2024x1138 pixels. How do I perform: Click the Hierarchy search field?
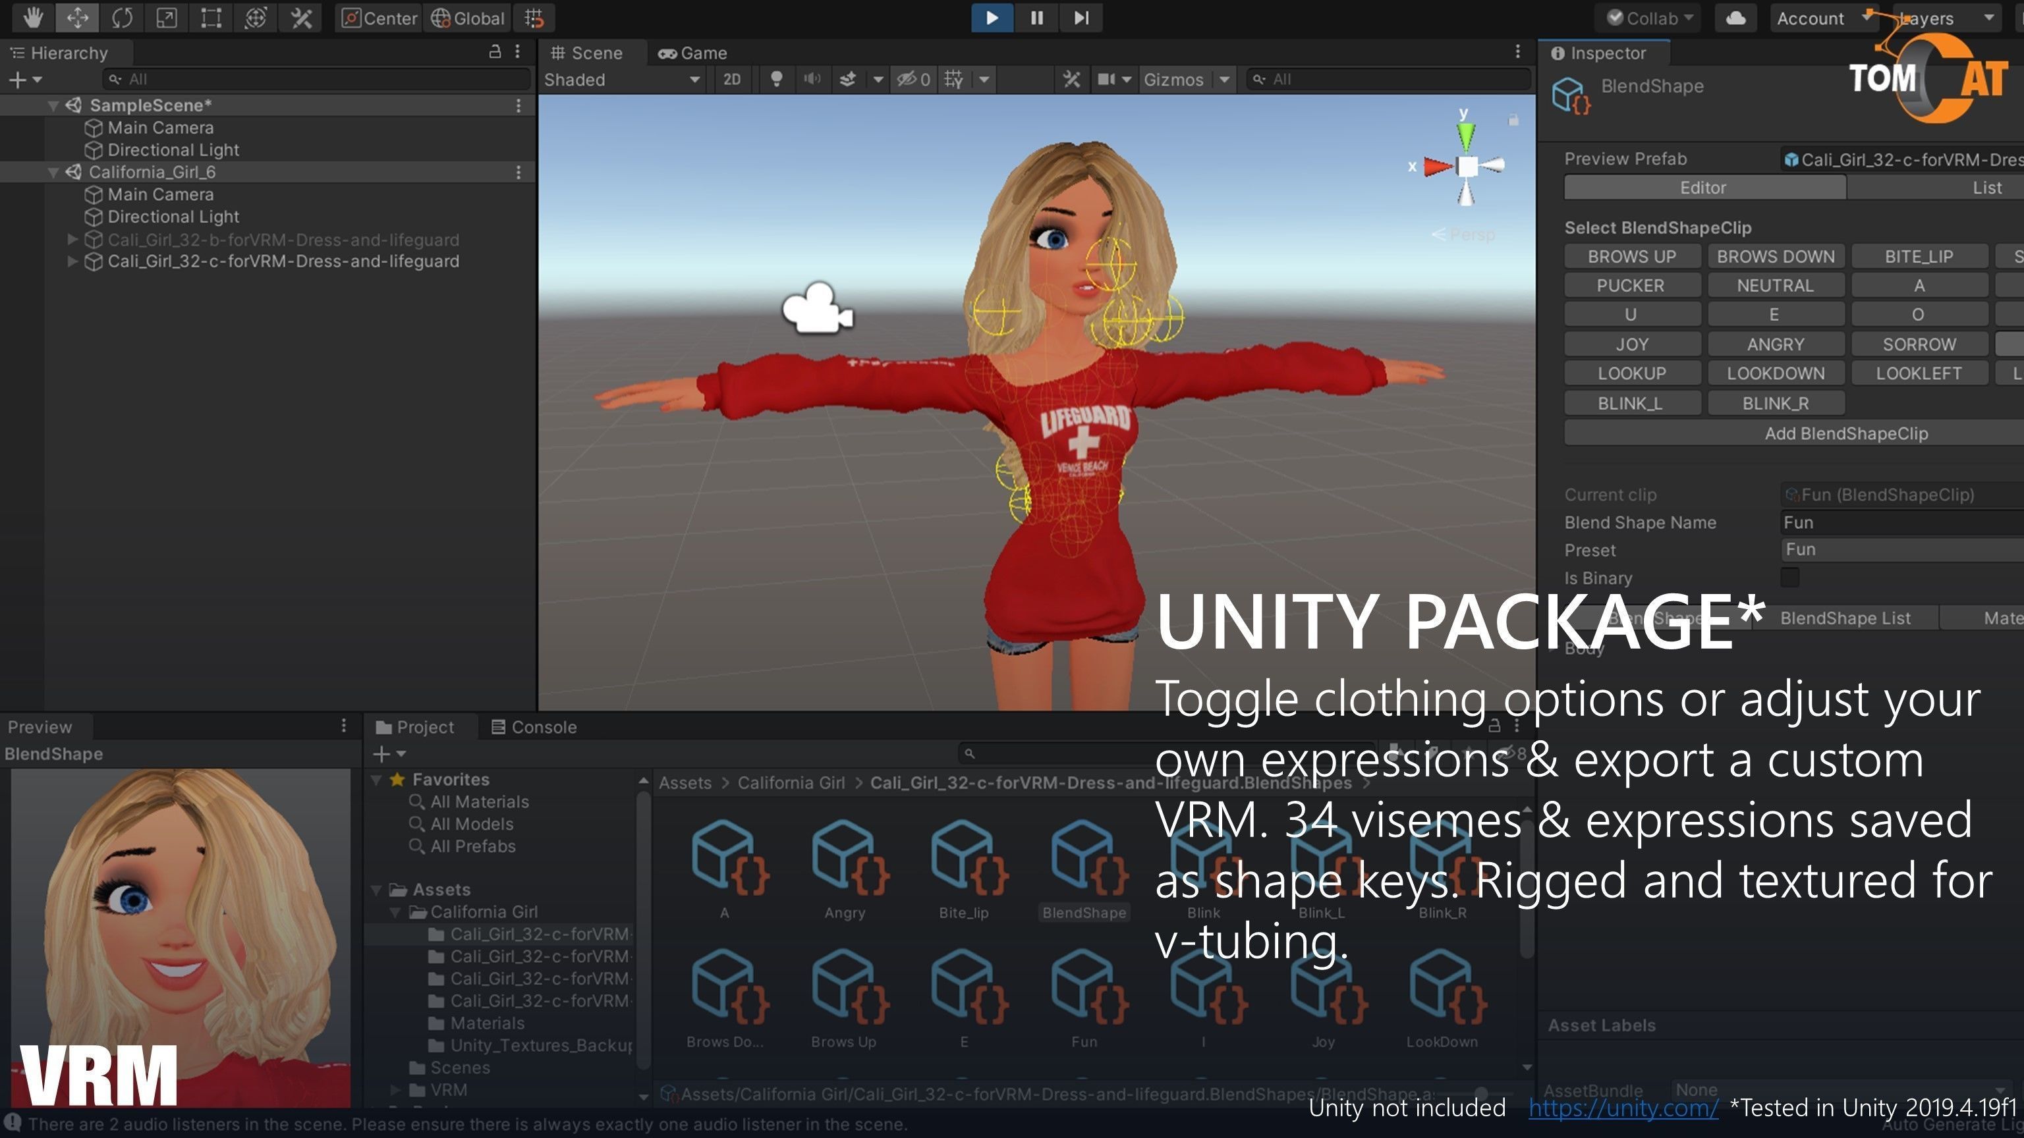click(x=317, y=79)
